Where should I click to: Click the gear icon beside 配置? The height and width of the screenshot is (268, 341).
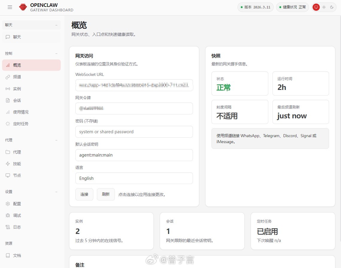pyautogui.click(x=8, y=204)
